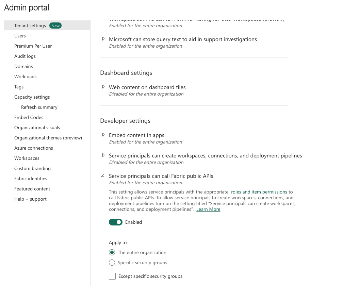Select the 'Specific security groups' radio button
Viewport: 343px width, 286px height.
click(x=112, y=262)
